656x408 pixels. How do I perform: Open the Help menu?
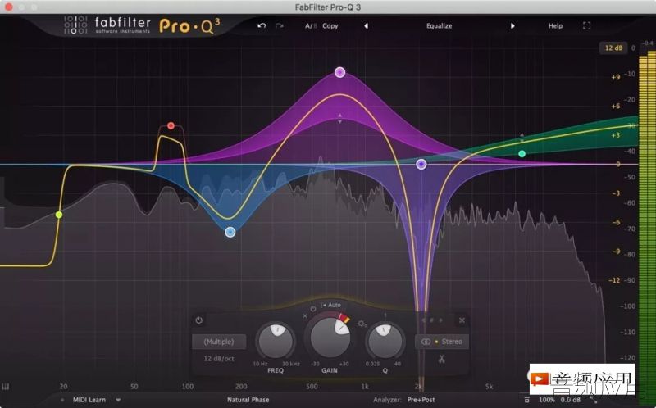[555, 26]
